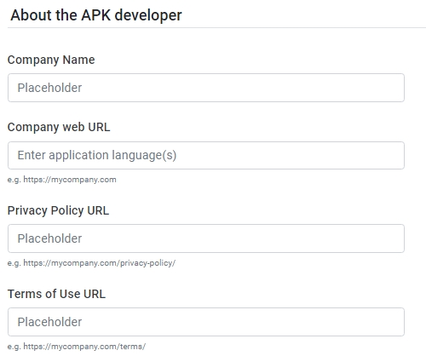Click "e.g." before the terms example URL
Screen dimensions: 426x356
[x=14, y=347]
